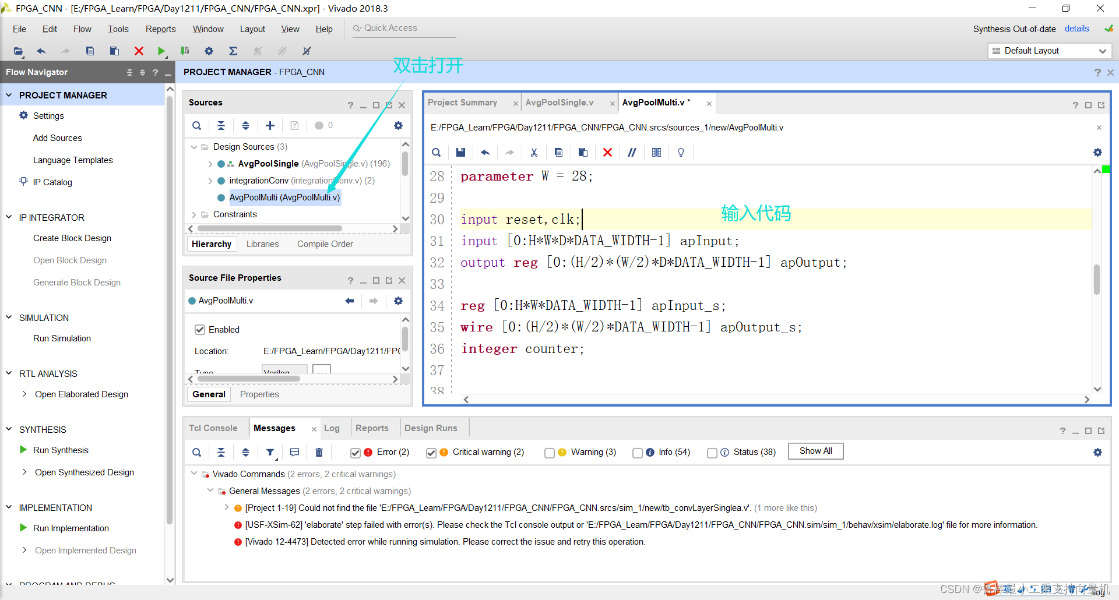This screenshot has height=600, width=1119.
Task: Click Run Synthesis in Flow Navigator
Action: click(61, 450)
